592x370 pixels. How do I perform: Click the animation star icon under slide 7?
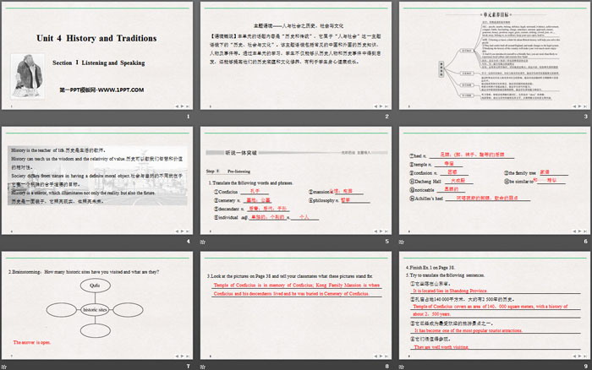[4, 367]
